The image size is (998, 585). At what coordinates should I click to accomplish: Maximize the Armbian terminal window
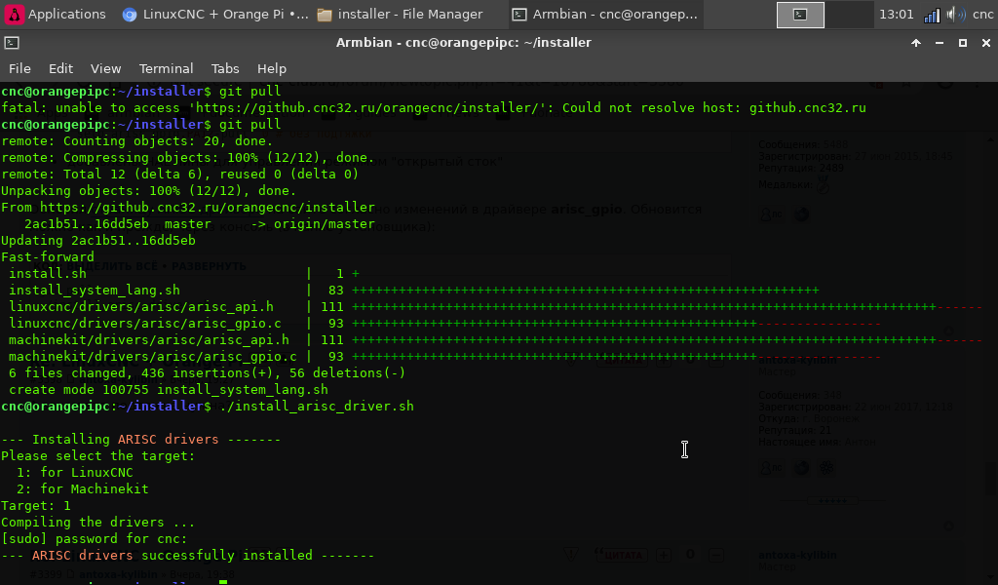coord(963,43)
